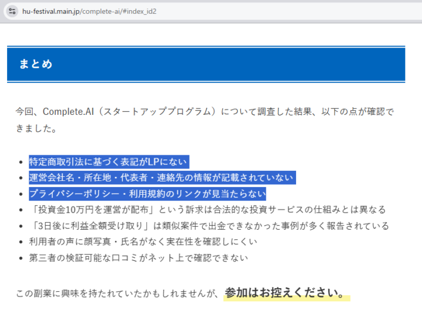Select bullet about 3日後に利益全額受け取り
Viewport: 422px width, 309px height.
(209, 226)
